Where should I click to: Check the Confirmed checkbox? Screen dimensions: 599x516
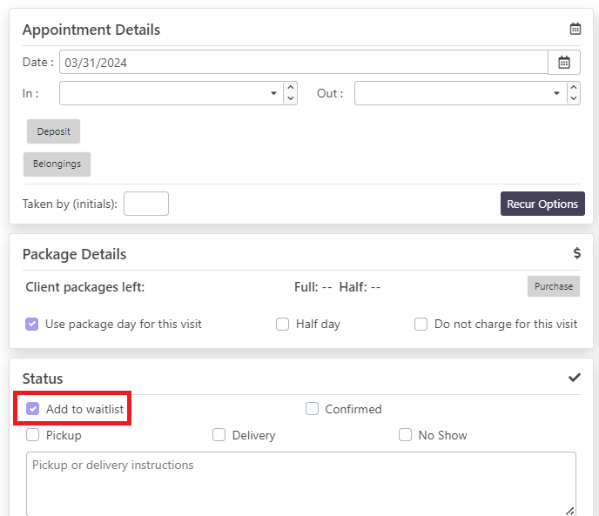click(312, 409)
